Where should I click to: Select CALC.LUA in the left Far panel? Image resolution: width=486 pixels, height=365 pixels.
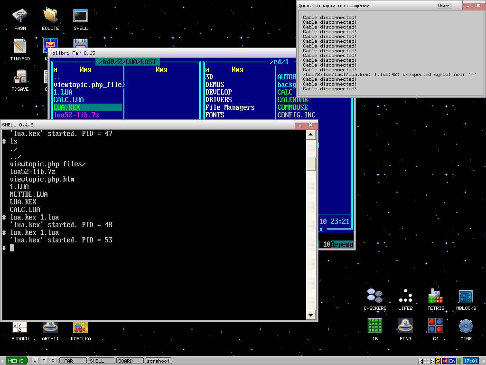[x=69, y=100]
